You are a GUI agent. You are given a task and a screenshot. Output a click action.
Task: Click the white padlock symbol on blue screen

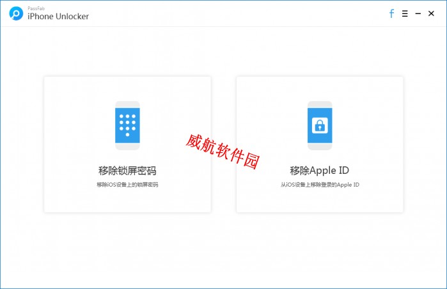click(x=319, y=126)
